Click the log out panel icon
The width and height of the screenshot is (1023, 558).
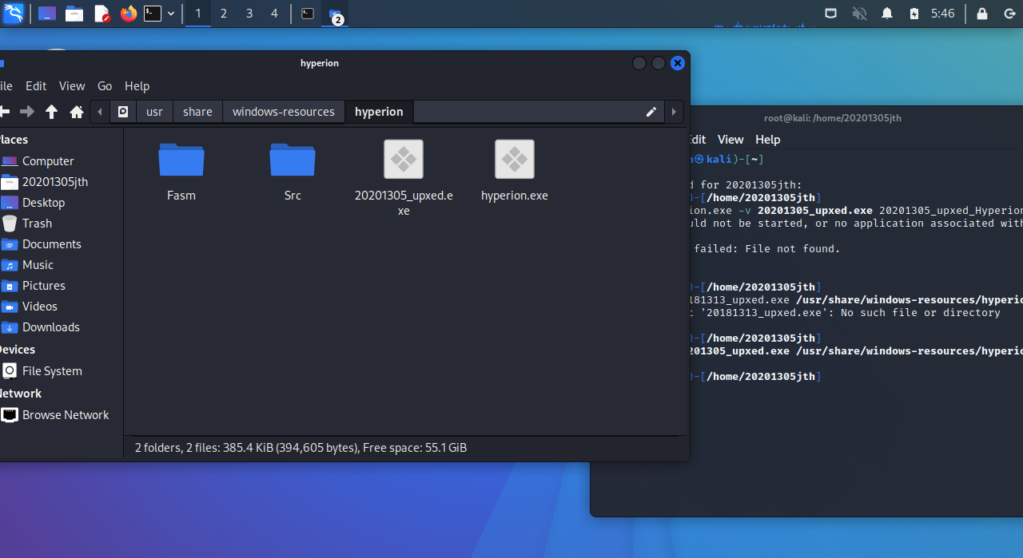point(1009,14)
